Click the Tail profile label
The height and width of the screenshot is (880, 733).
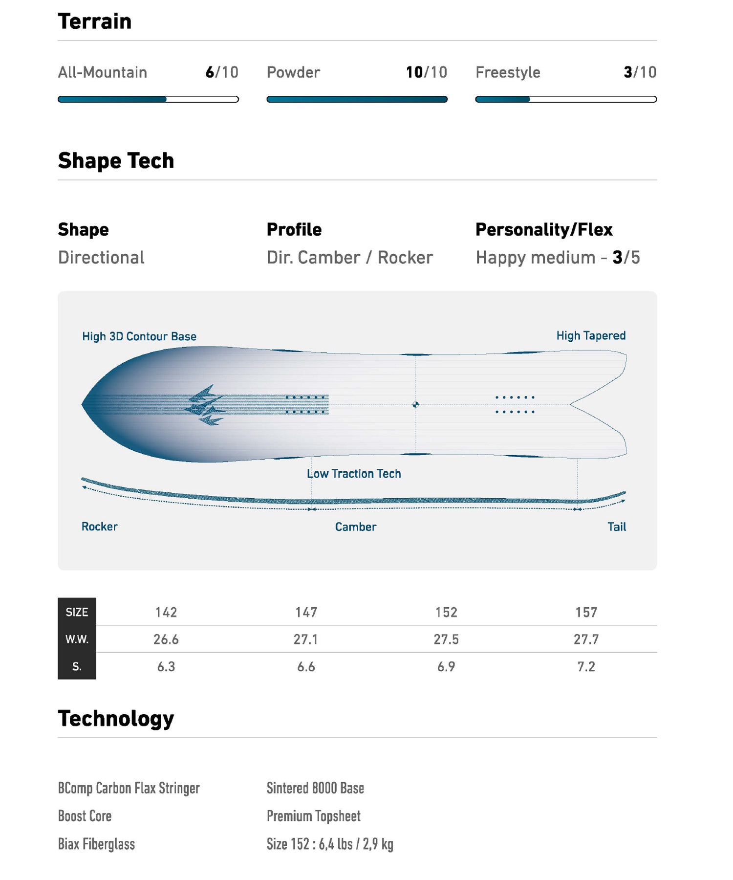617,527
